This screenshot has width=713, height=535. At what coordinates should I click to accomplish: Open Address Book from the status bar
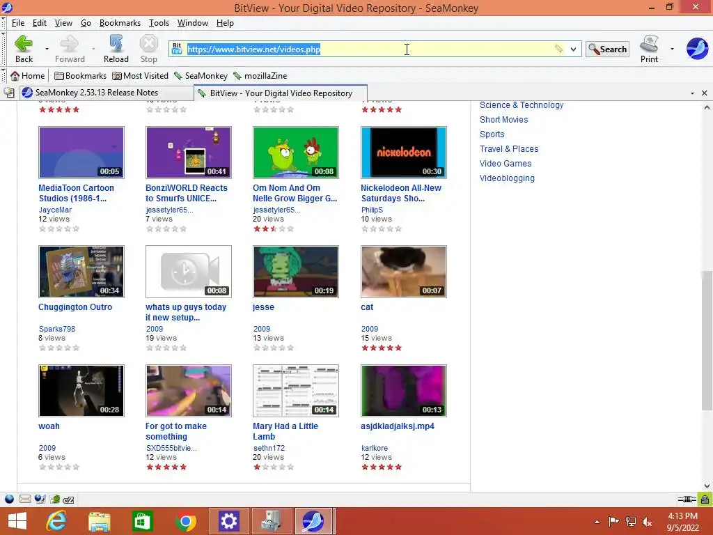click(54, 499)
